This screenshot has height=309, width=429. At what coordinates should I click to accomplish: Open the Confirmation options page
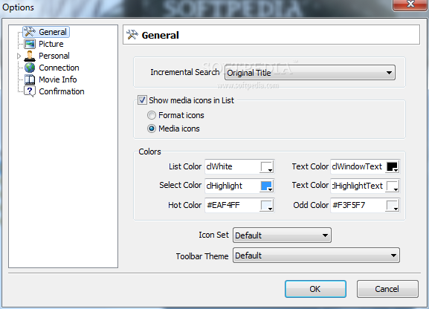coord(62,91)
